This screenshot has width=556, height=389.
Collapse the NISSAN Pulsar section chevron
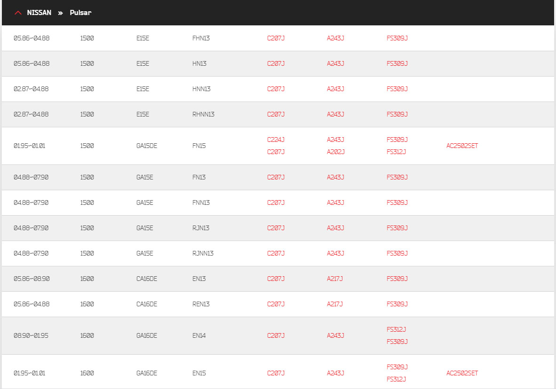18,13
